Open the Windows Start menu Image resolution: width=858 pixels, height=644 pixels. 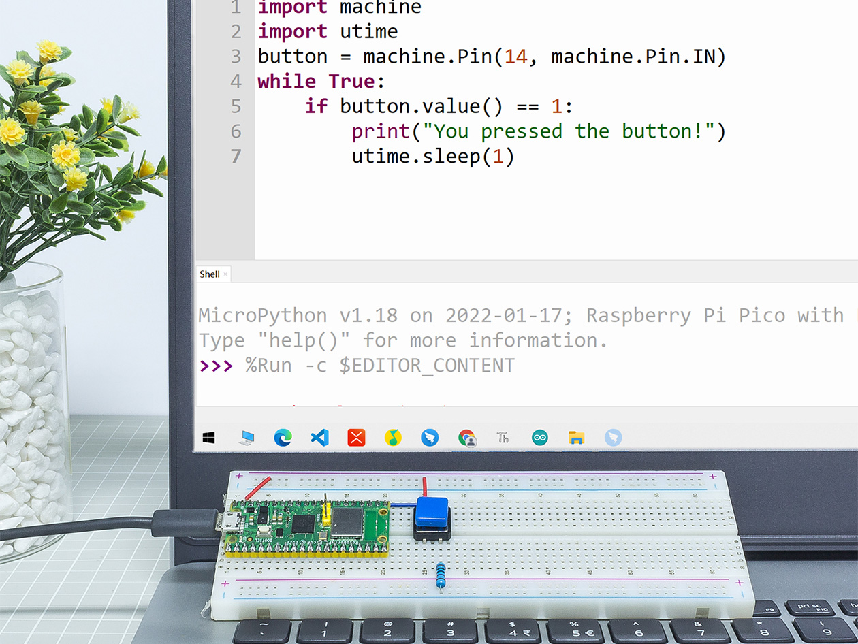pyautogui.click(x=209, y=438)
